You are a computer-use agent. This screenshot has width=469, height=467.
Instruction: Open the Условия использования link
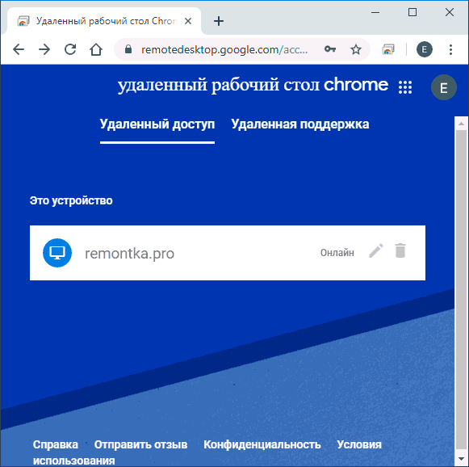point(207,452)
